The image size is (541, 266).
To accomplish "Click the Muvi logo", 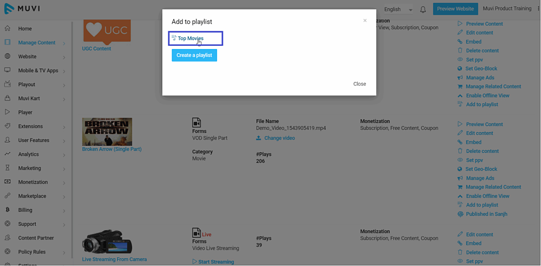I will 22,9.
